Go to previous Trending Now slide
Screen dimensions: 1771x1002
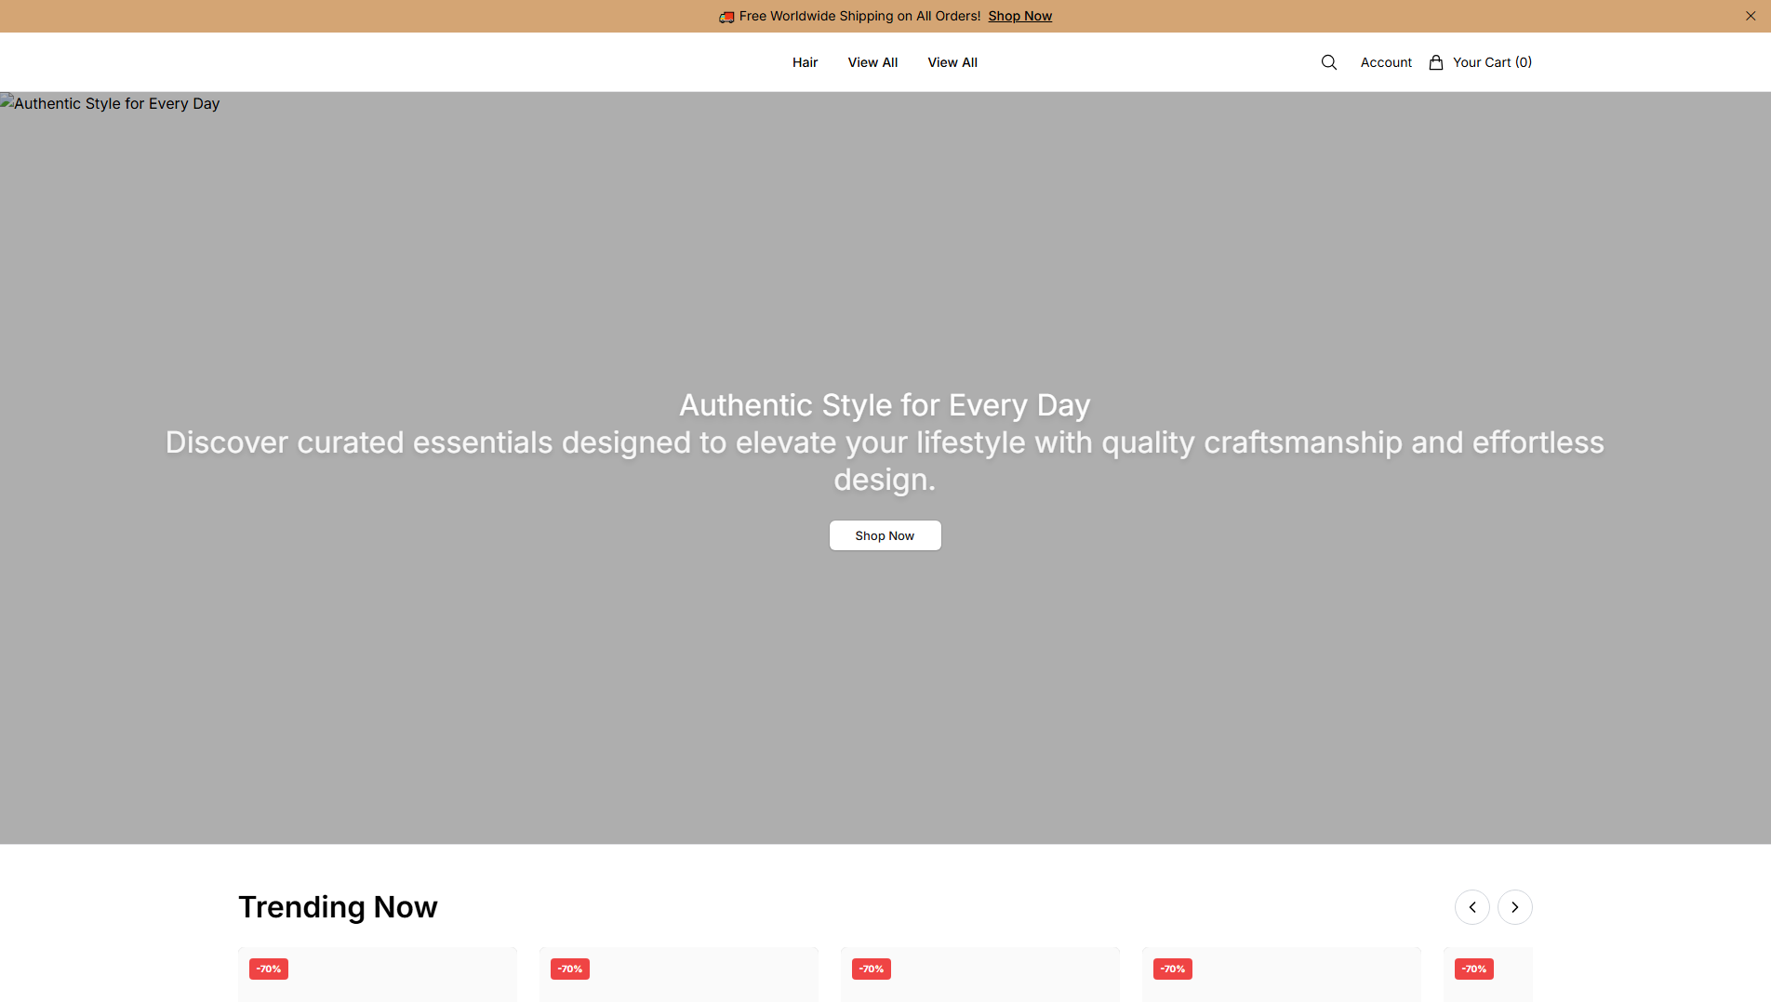click(1472, 907)
